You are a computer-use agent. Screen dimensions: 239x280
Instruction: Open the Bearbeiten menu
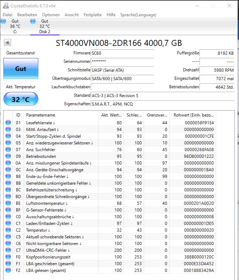point(27,15)
